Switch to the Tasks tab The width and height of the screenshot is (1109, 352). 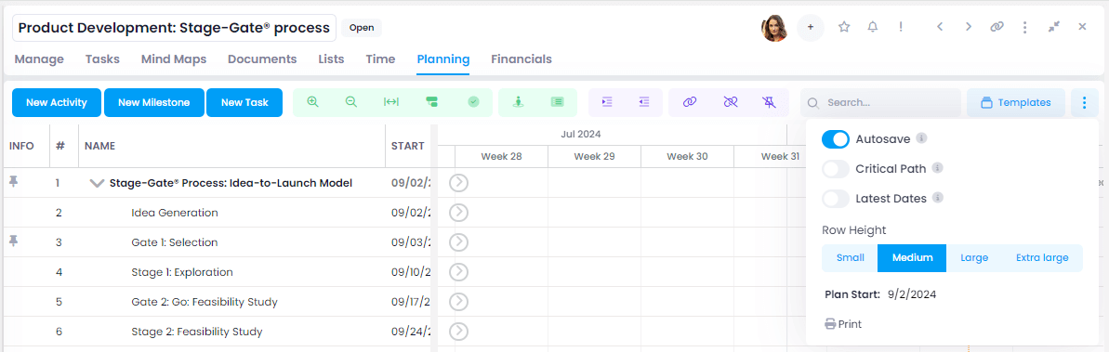coord(102,59)
